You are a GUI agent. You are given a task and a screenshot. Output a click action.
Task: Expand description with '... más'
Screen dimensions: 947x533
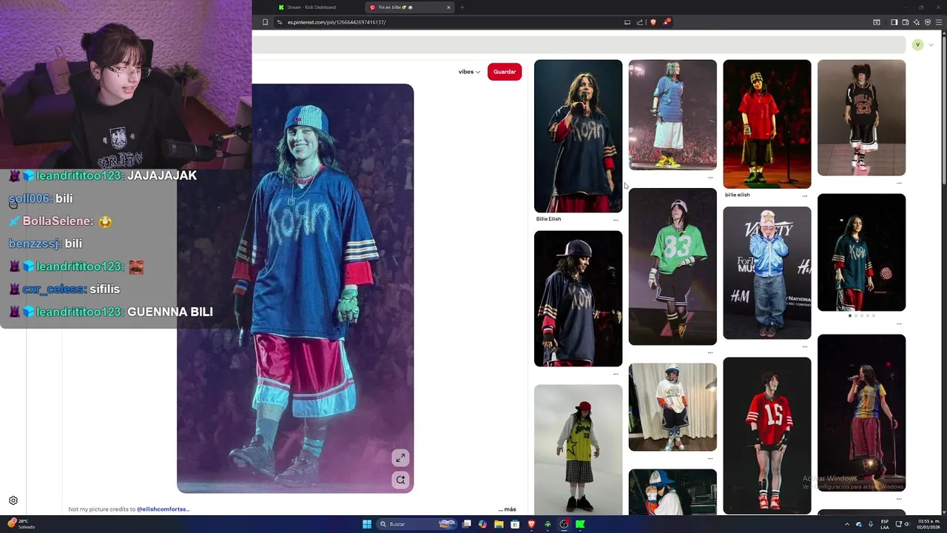point(508,509)
